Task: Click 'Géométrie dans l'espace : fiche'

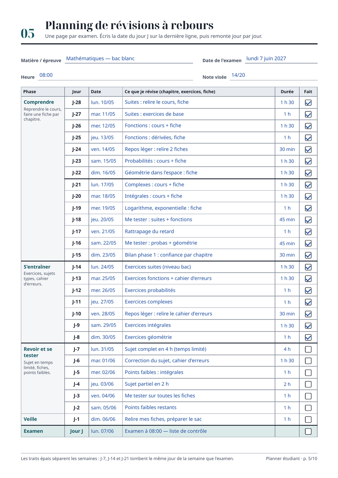Action: click(x=161, y=173)
